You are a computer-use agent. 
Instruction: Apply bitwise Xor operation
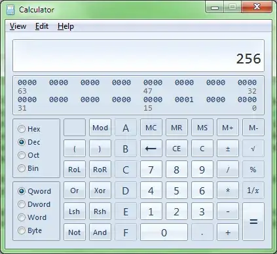click(x=100, y=190)
